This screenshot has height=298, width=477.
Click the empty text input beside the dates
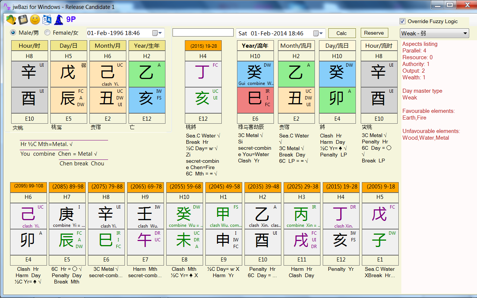203,32
